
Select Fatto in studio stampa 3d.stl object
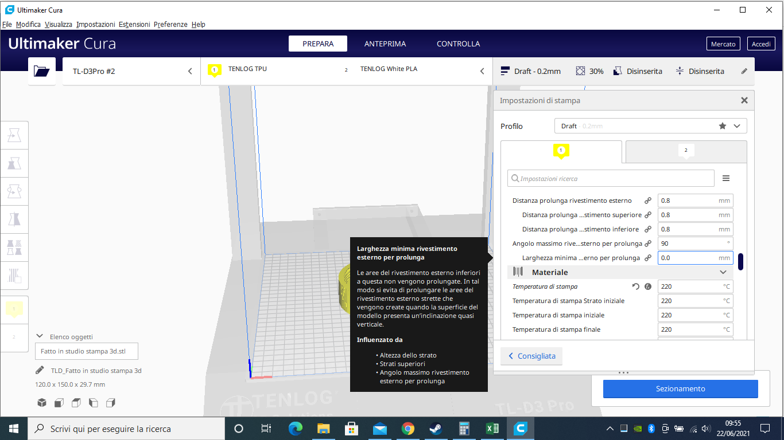87,351
